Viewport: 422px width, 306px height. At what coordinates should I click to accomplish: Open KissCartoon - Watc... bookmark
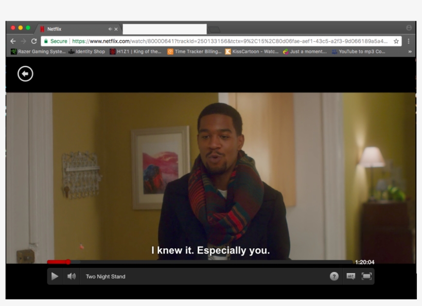tap(252, 51)
